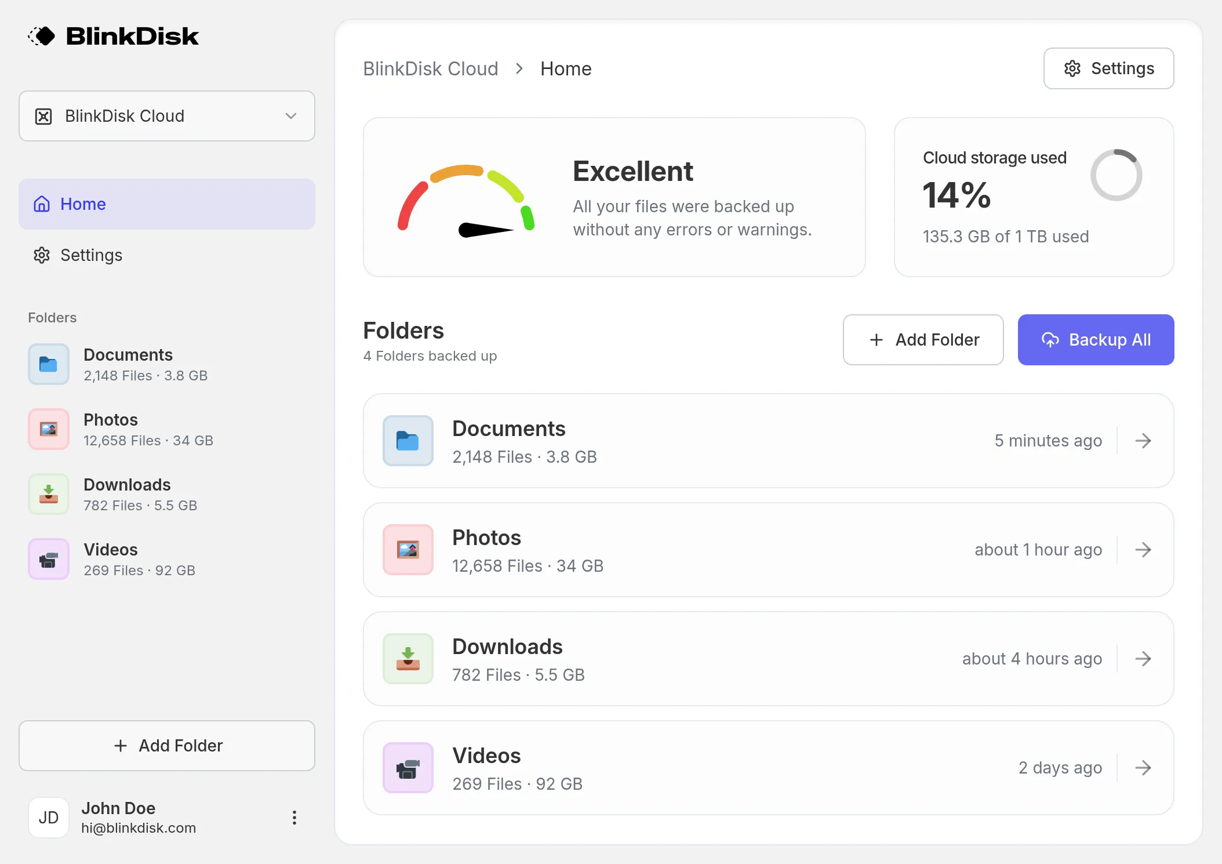The image size is (1222, 864).
Task: Click the Backup All button
Action: point(1095,340)
